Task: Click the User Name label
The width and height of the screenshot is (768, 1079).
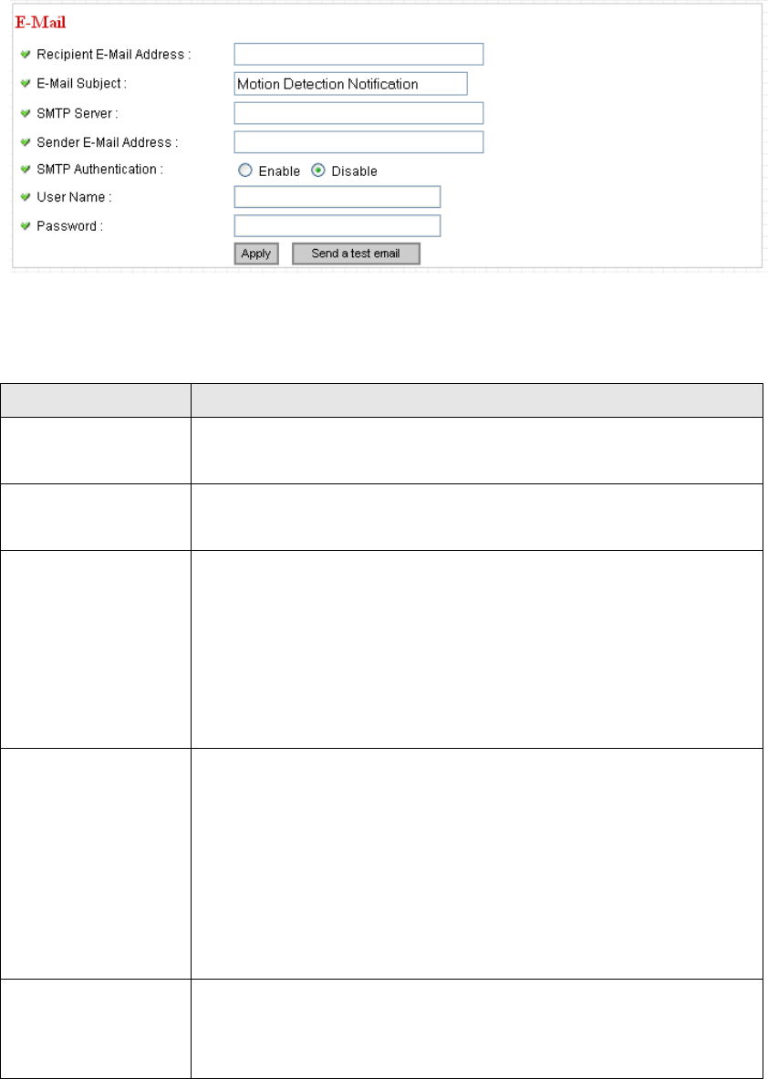Action: pos(74,197)
